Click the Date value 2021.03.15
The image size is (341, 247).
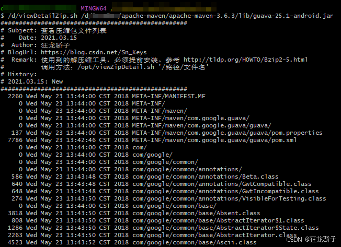click(x=59, y=38)
